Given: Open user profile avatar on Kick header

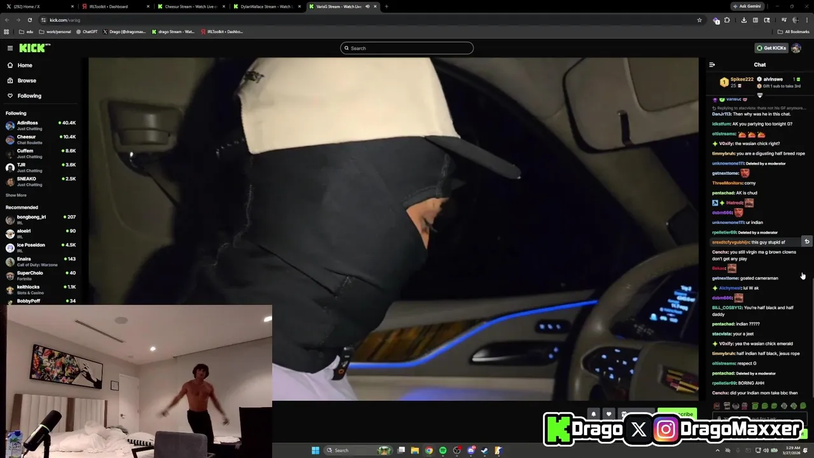Looking at the screenshot, I should pyautogui.click(x=796, y=48).
